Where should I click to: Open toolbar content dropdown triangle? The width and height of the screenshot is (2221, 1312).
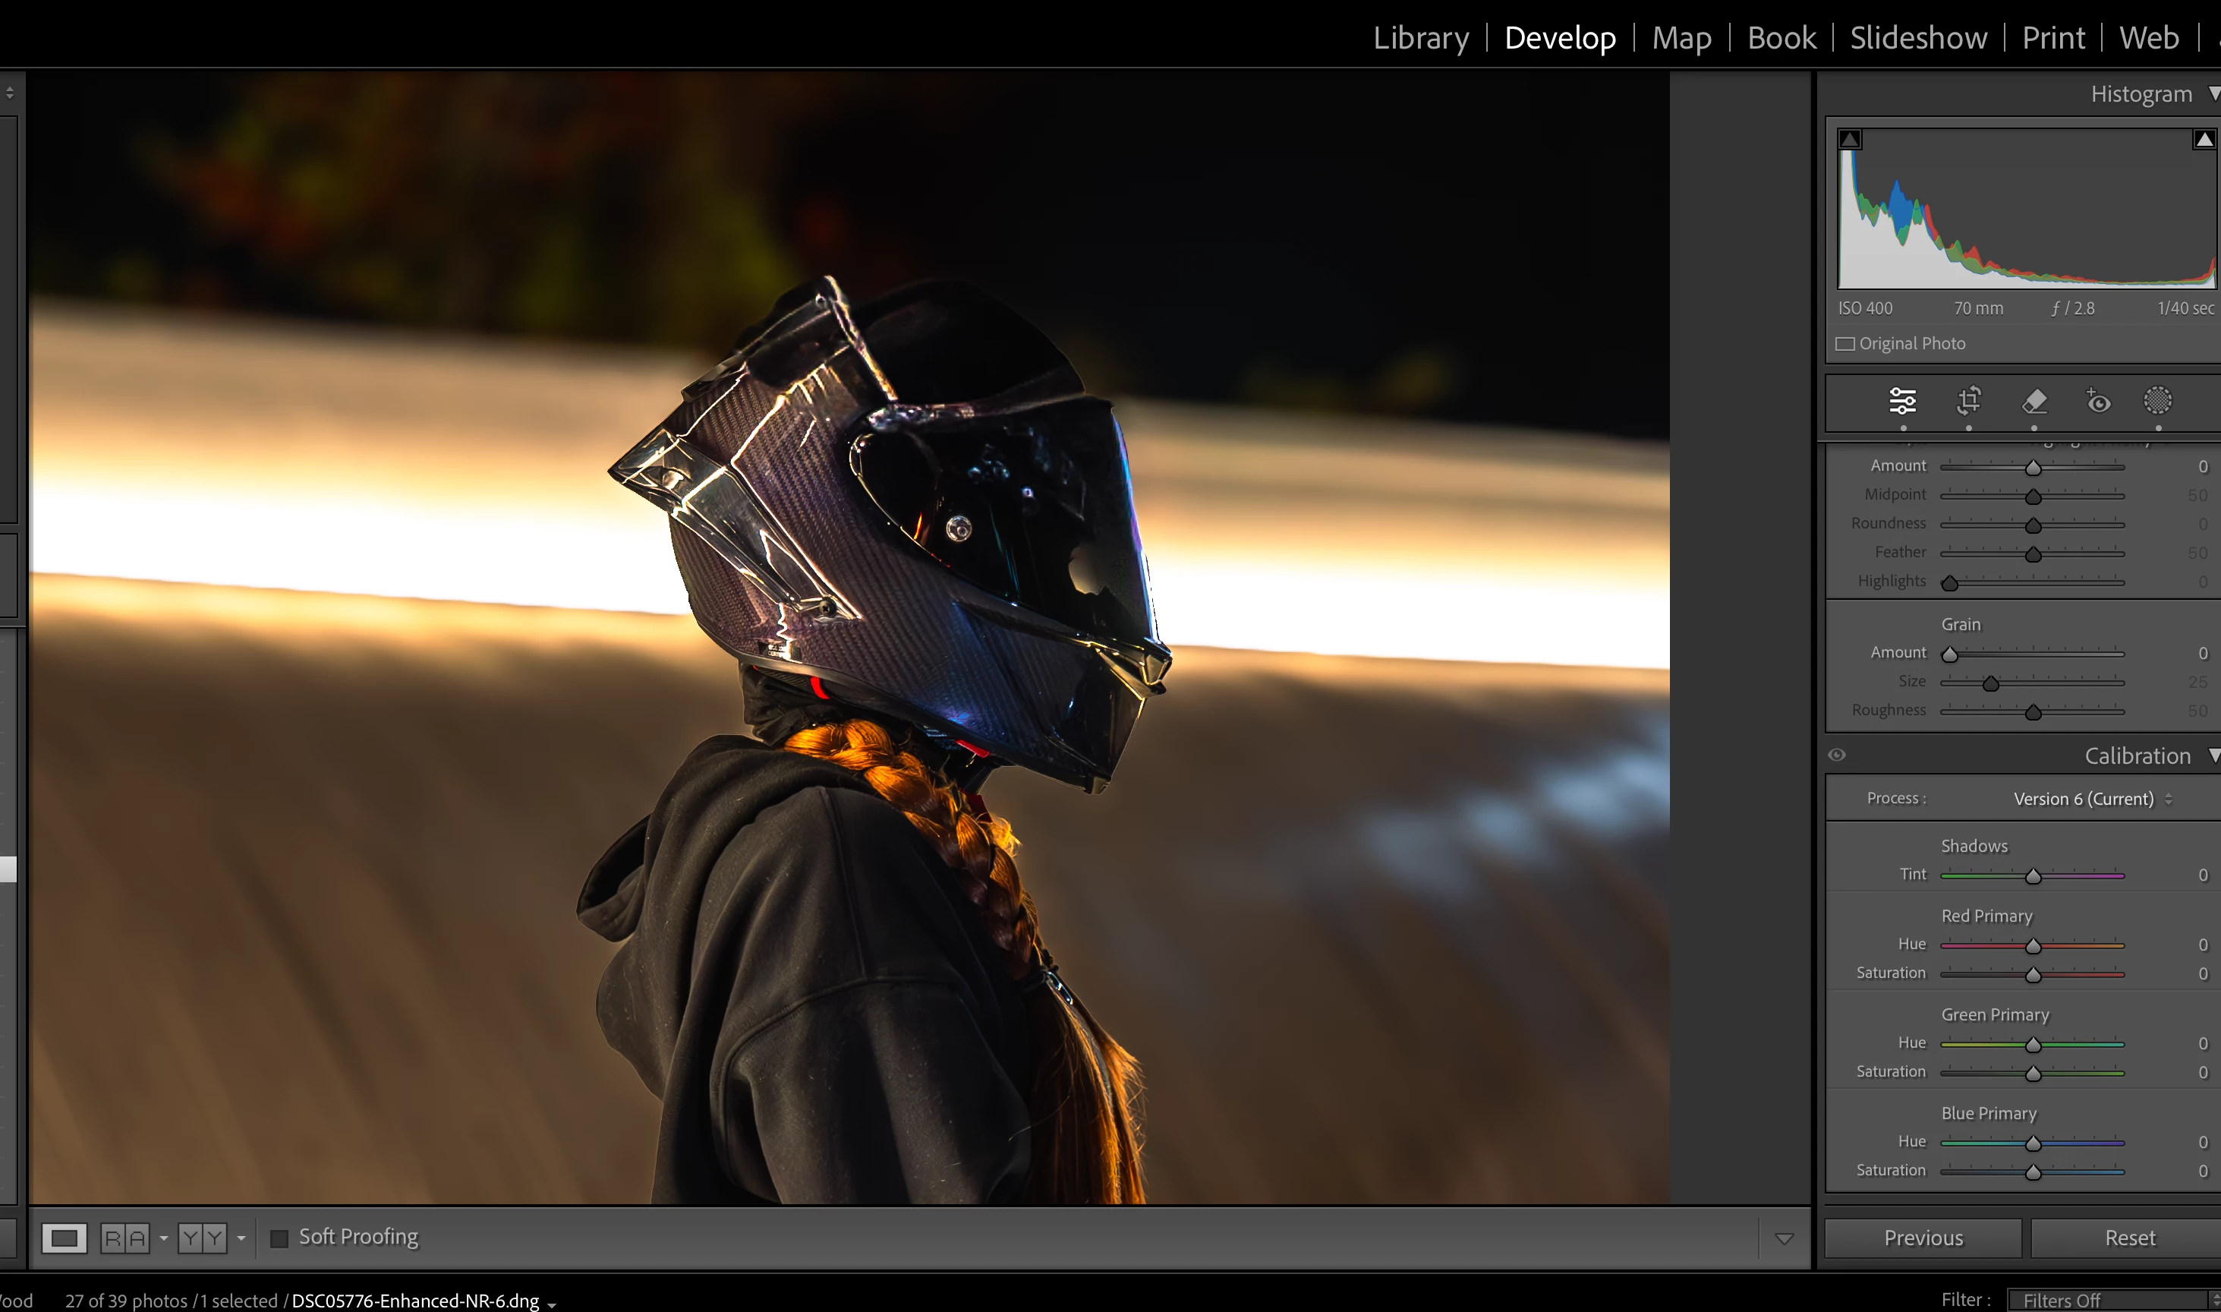click(x=1784, y=1238)
